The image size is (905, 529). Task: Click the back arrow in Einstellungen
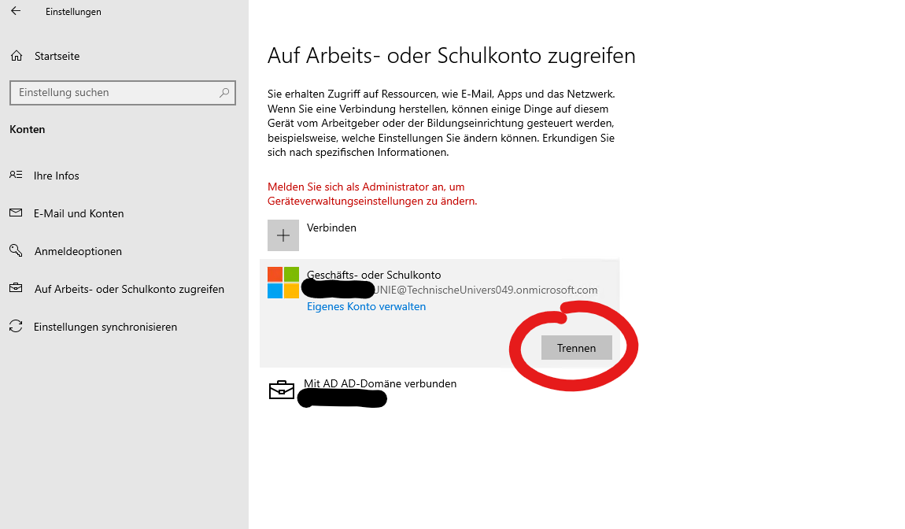point(16,12)
